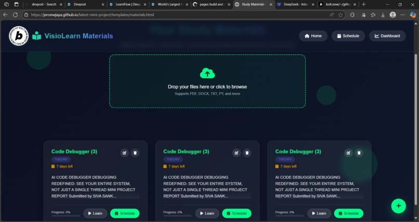This screenshot has width=419, height=222.
Task: Start Learn on leftmost Code Debugger card
Action: pos(96,213)
